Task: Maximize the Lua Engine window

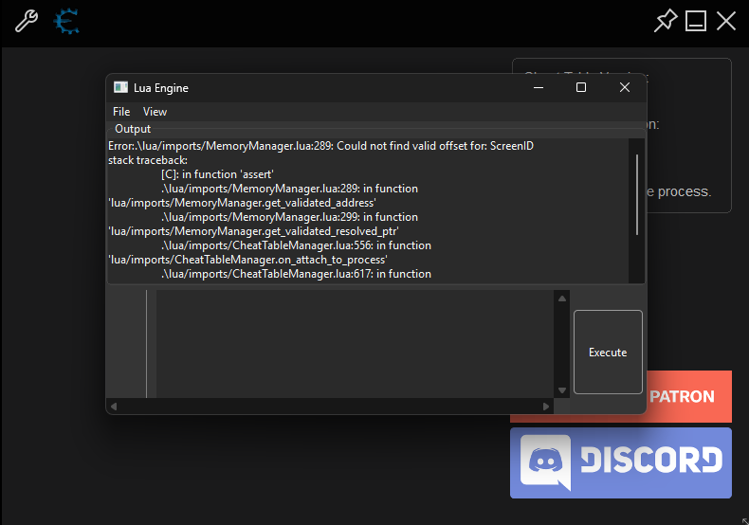Action: pos(581,87)
